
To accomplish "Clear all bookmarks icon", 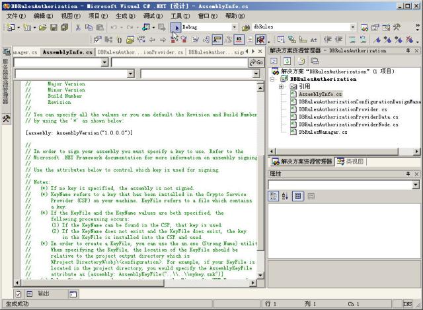I will [x=409, y=40].
